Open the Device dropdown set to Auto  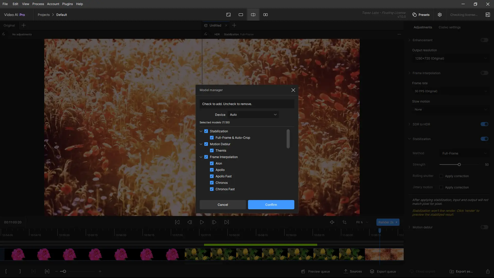pyautogui.click(x=253, y=115)
